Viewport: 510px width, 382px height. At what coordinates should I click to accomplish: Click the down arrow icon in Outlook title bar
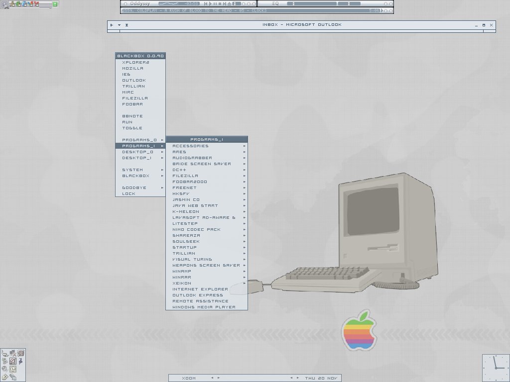tap(120, 25)
